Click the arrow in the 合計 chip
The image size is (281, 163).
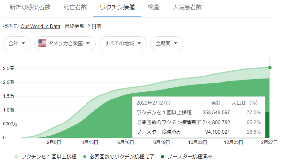(x=23, y=43)
